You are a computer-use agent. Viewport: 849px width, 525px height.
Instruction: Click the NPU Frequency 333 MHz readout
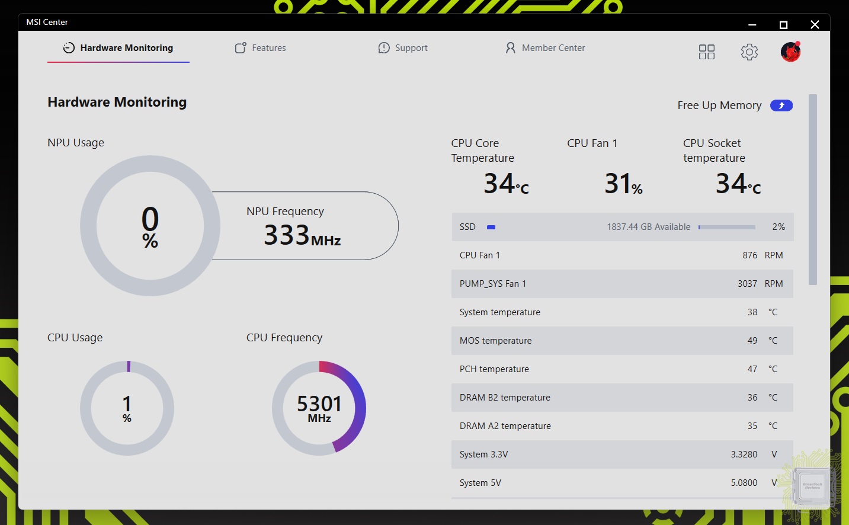point(302,235)
